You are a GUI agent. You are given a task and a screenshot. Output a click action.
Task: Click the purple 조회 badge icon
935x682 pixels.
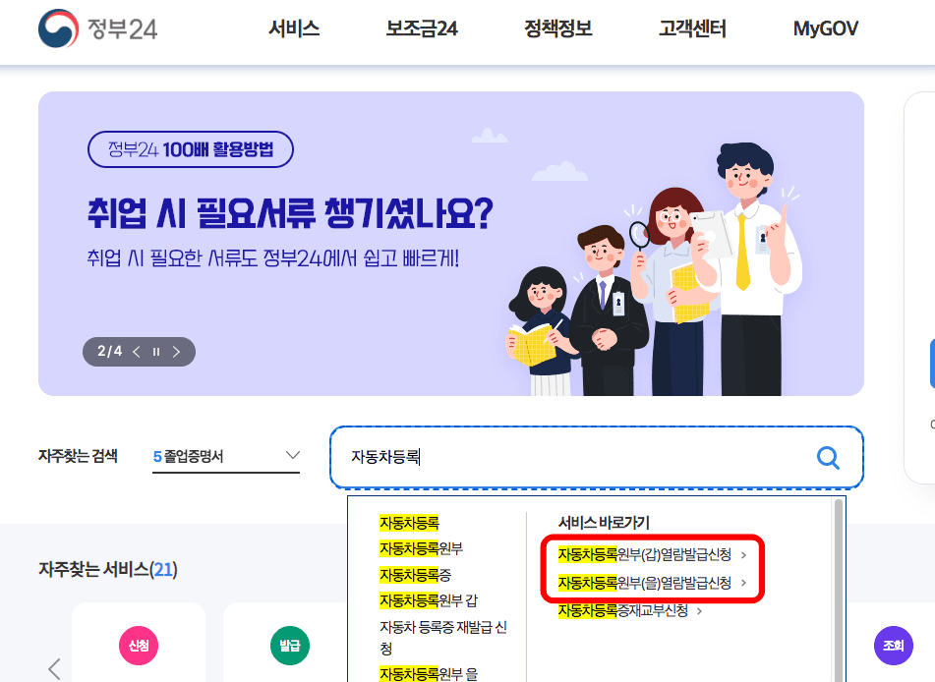[894, 645]
